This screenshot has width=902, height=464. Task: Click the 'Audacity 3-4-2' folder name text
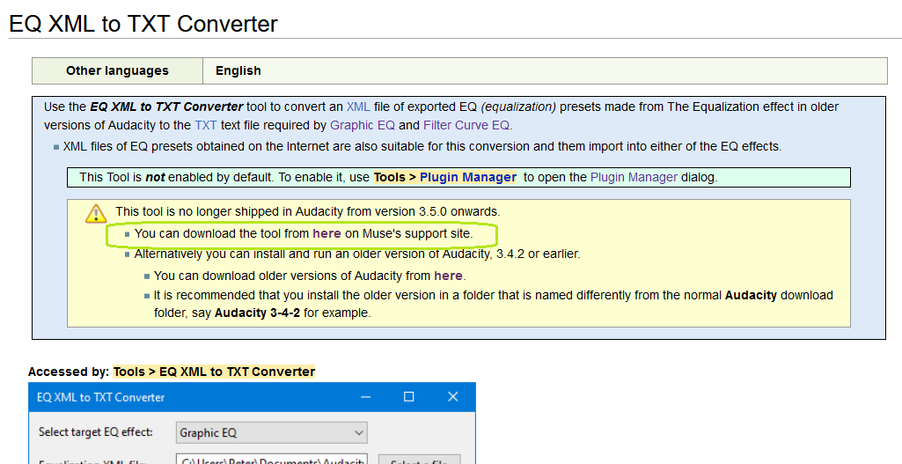point(257,313)
